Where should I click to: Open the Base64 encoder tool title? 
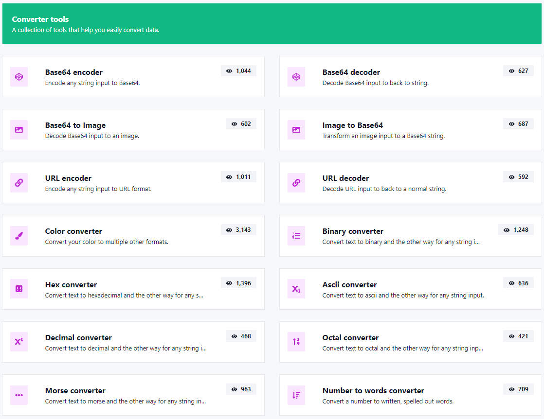click(74, 72)
